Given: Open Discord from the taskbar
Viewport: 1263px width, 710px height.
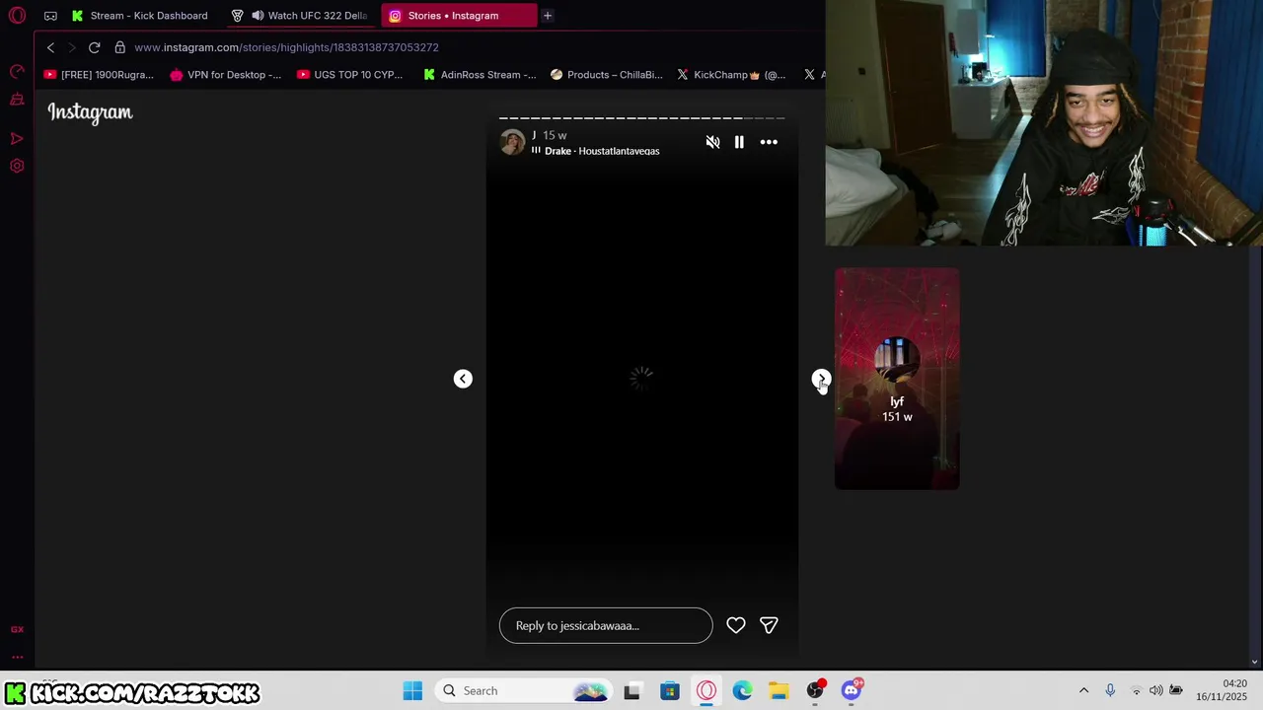Looking at the screenshot, I should point(852,690).
